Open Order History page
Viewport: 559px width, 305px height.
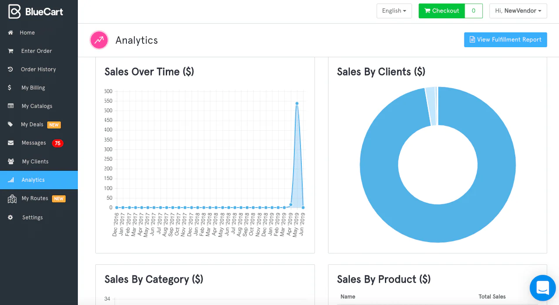(x=39, y=69)
